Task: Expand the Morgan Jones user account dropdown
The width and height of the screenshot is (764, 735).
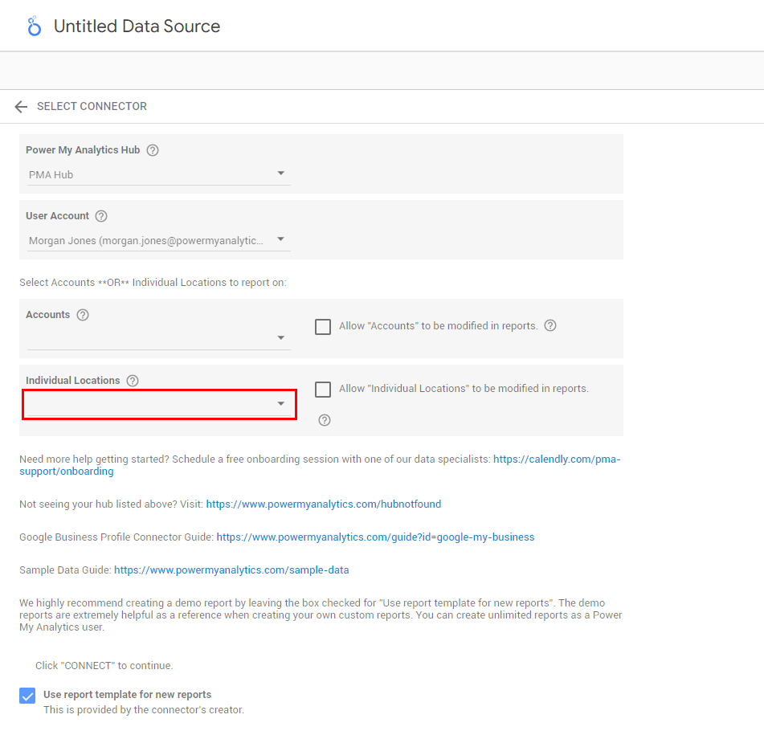Action: pyautogui.click(x=158, y=240)
